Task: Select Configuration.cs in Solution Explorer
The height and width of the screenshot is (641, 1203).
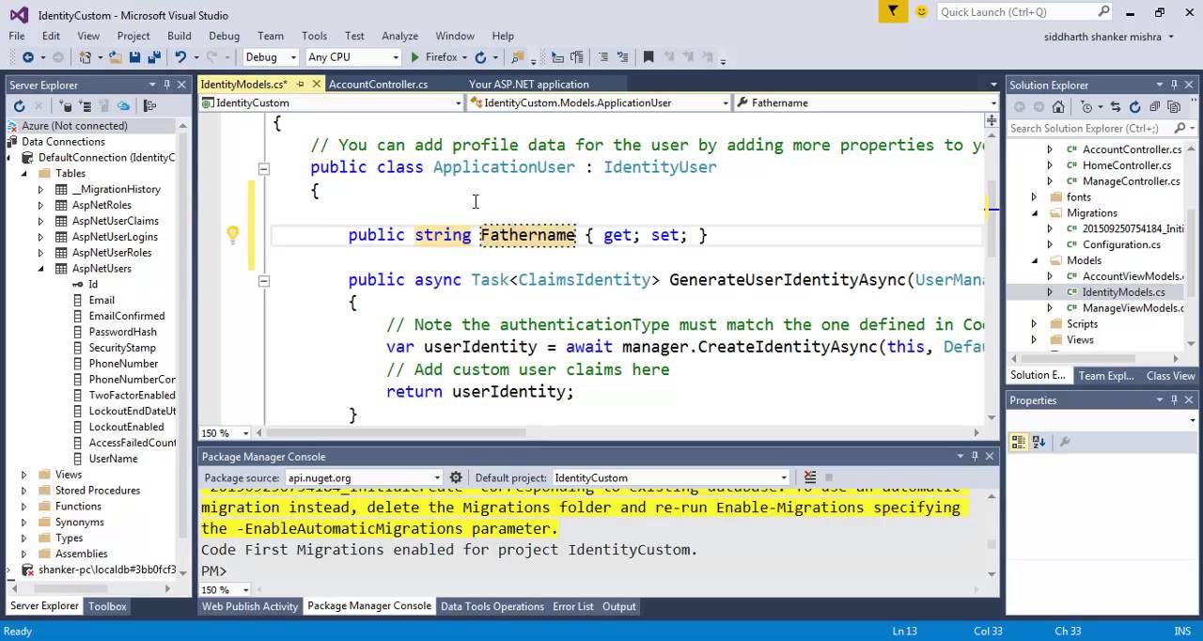Action: tap(1121, 244)
